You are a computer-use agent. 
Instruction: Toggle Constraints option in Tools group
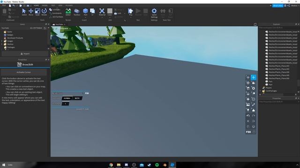pyautogui.click(x=55, y=13)
